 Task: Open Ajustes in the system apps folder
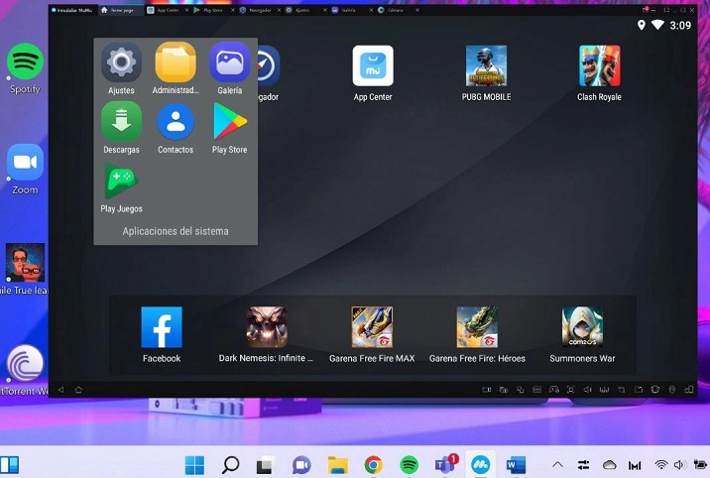pyautogui.click(x=121, y=67)
